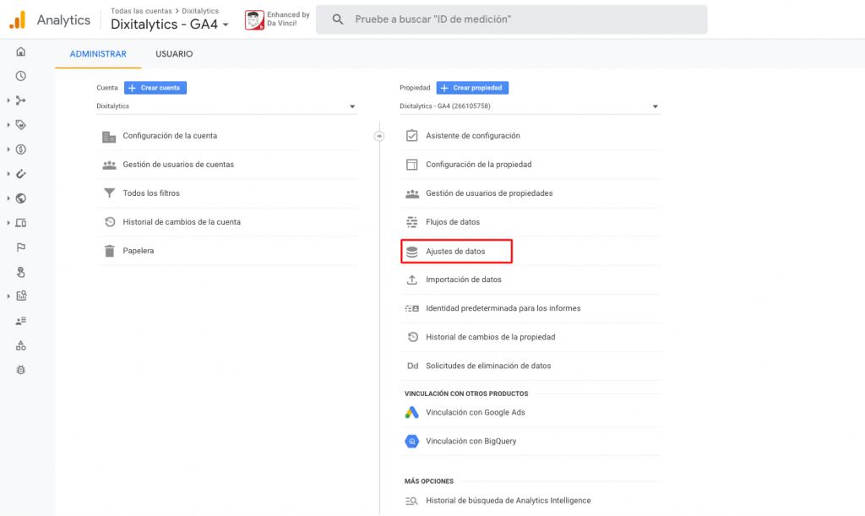Open the property selector dropdown for GA4

coord(529,106)
